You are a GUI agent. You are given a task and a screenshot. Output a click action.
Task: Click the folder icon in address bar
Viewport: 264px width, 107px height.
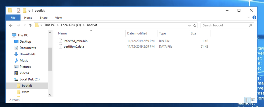tap(37, 25)
